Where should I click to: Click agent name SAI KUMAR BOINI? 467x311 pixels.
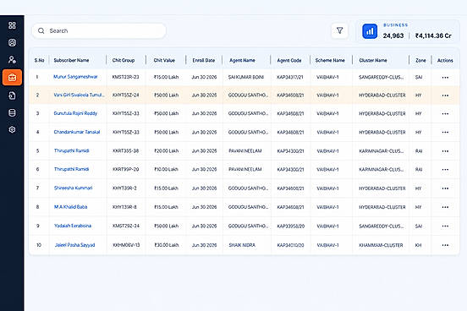(x=246, y=77)
